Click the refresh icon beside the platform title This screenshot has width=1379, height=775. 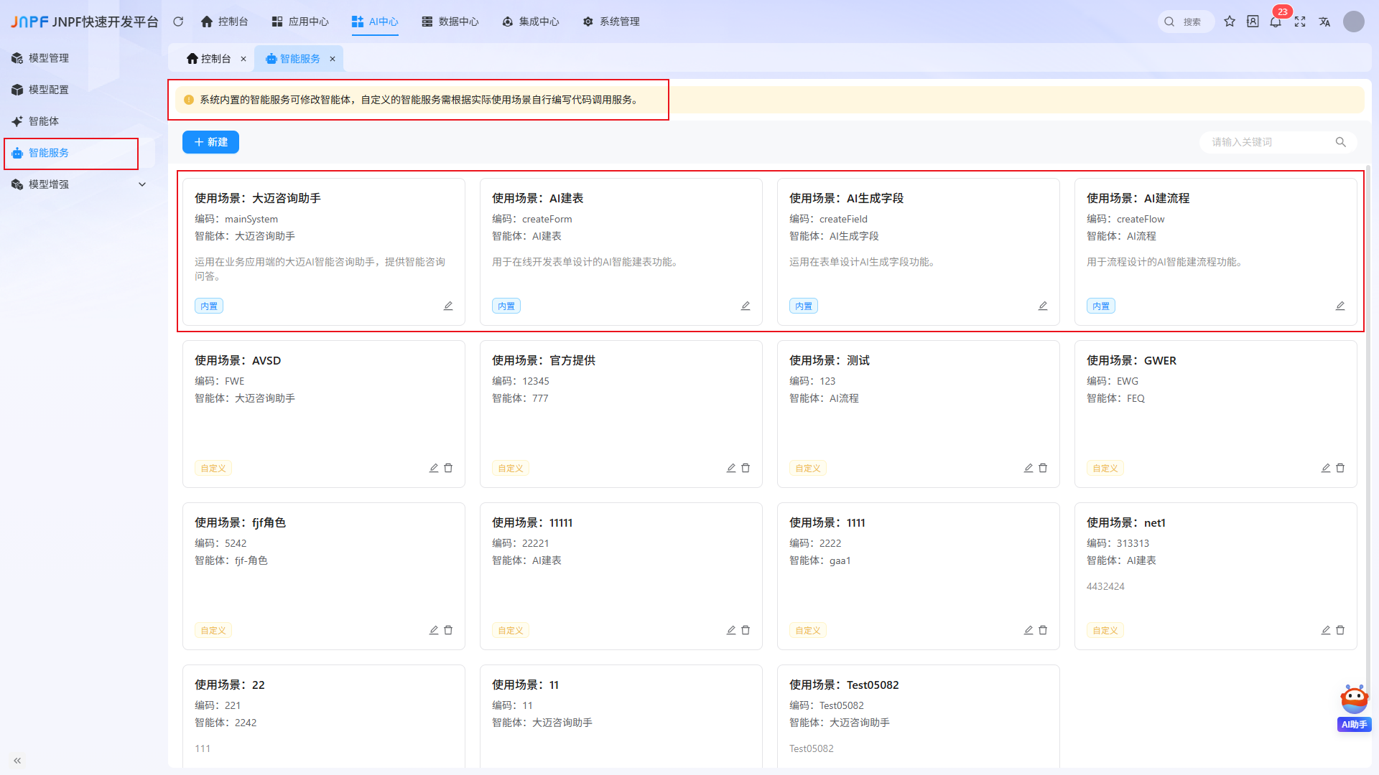[178, 22]
